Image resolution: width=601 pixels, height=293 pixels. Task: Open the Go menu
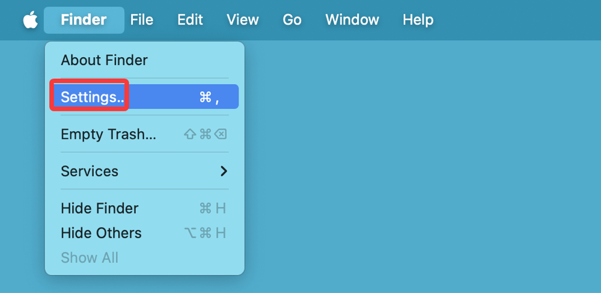tap(292, 20)
